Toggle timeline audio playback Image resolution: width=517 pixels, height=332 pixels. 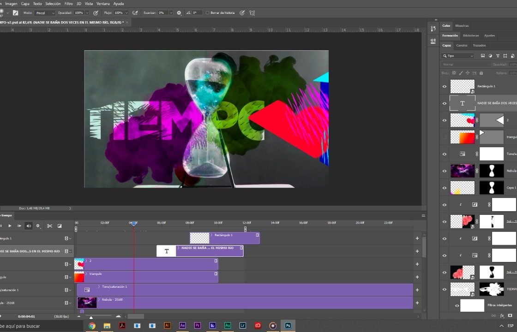[29, 225]
